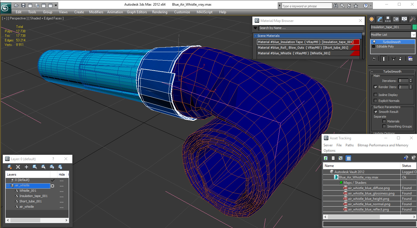The height and width of the screenshot is (228, 417).
Task: Open the Modify panel tab
Action: click(x=380, y=19)
